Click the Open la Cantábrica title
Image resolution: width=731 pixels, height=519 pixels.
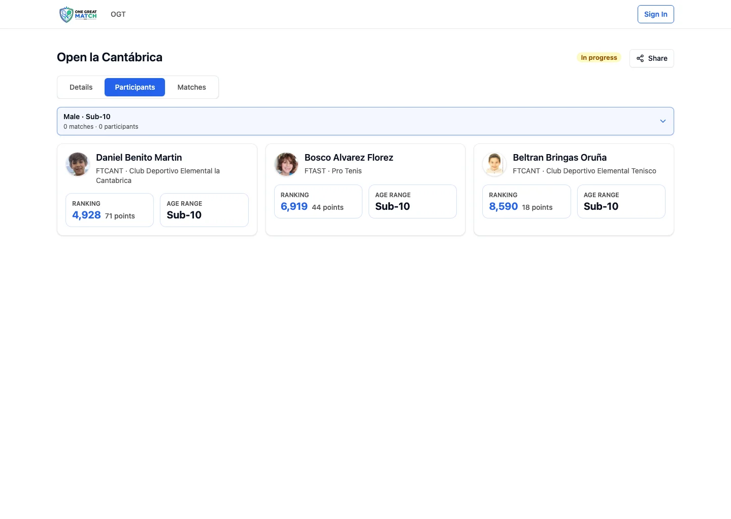coord(110,57)
